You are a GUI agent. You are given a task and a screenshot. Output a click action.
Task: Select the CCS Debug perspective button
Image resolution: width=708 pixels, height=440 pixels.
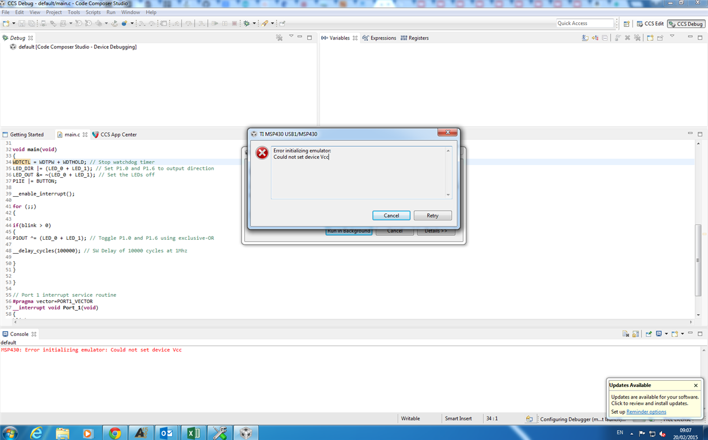pyautogui.click(x=686, y=24)
